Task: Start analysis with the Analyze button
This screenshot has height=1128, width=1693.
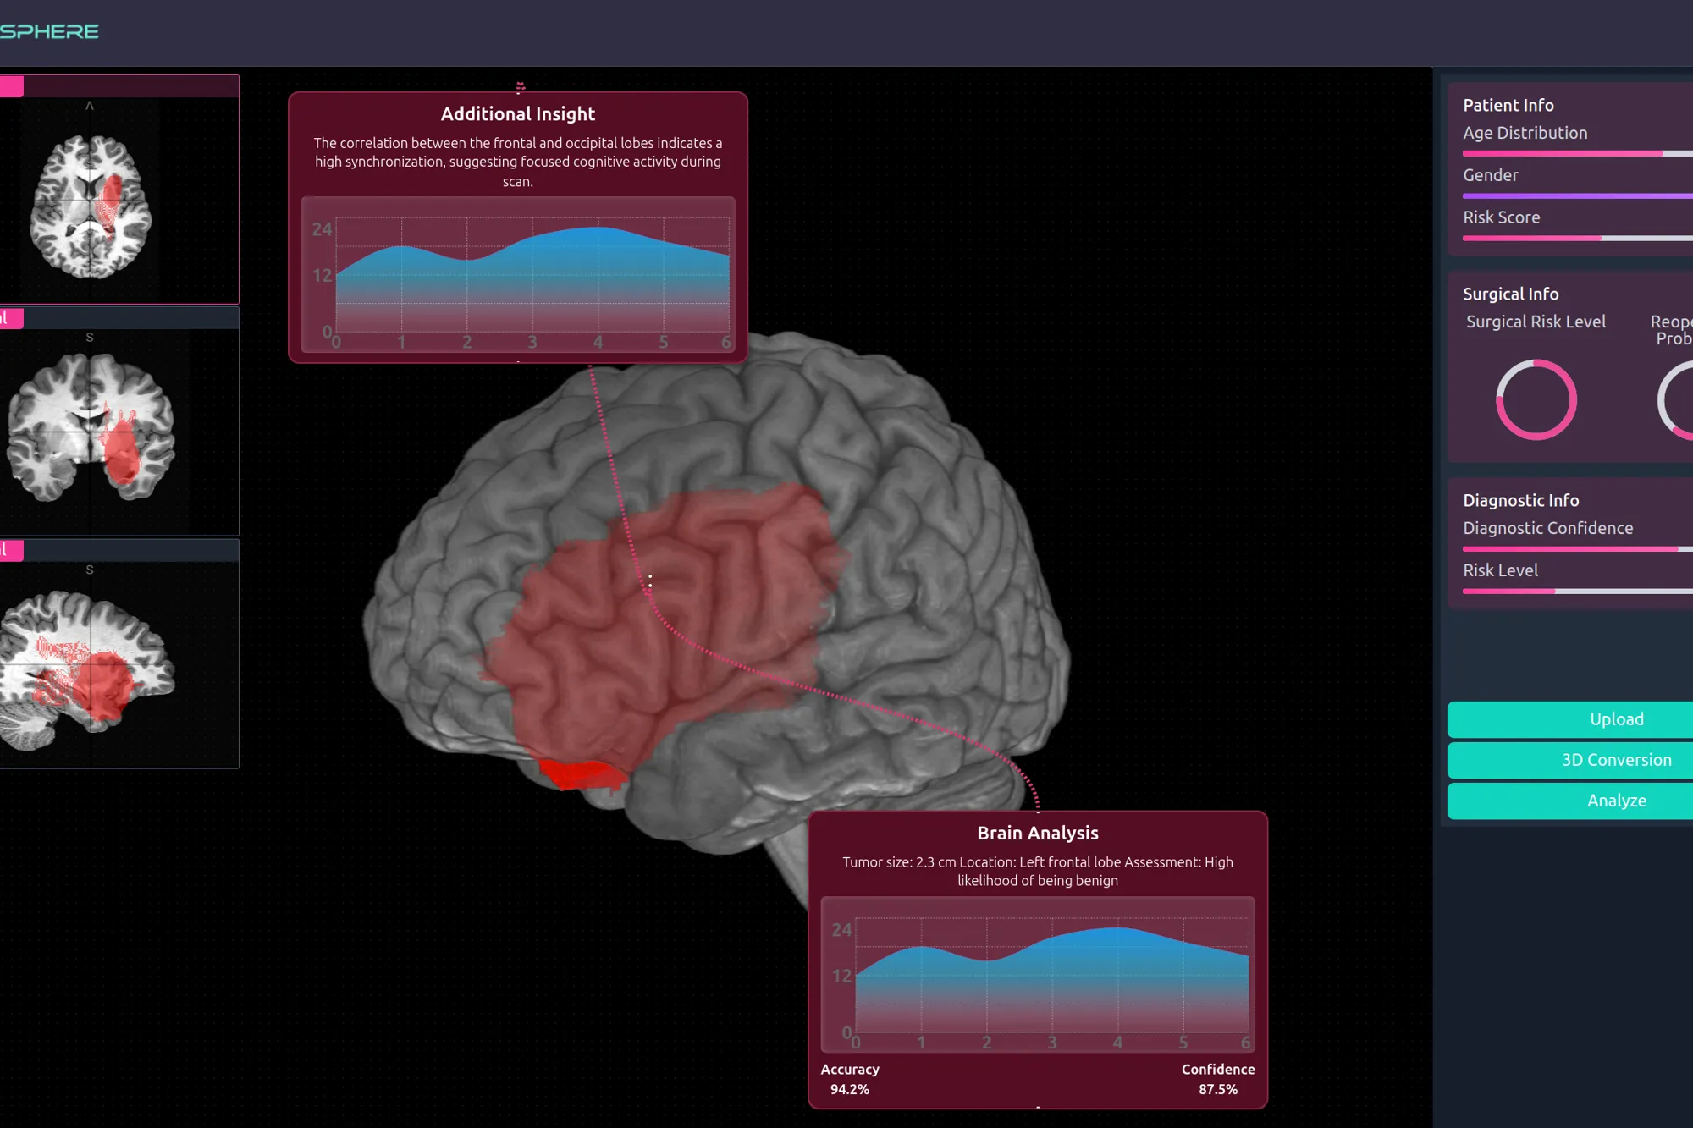Action: (1615, 801)
